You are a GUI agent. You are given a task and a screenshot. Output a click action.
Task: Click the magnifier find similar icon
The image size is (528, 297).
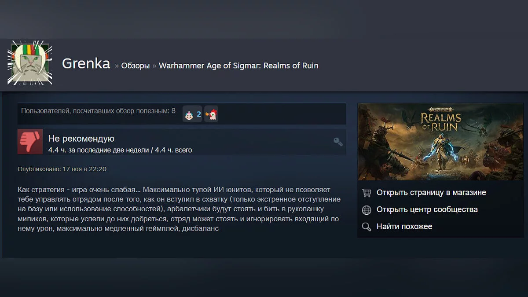(367, 227)
